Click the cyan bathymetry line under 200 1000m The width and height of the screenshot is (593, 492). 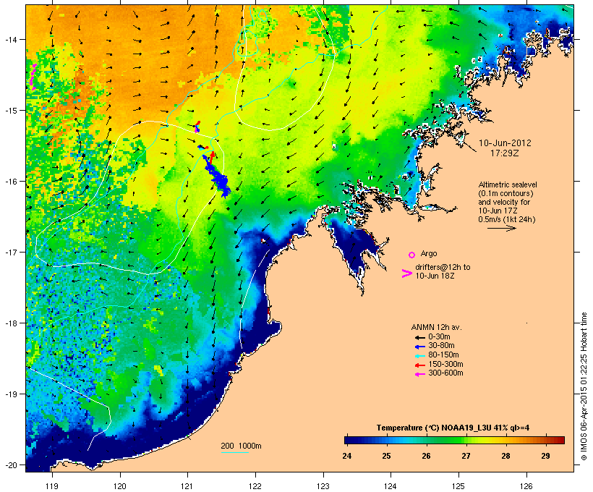pyautogui.click(x=235, y=452)
